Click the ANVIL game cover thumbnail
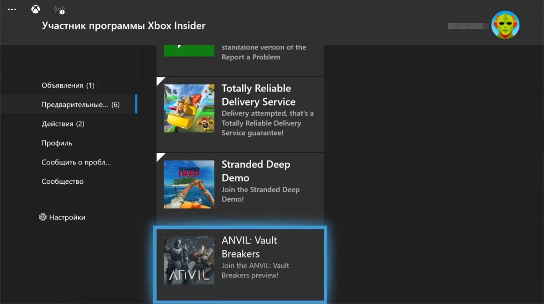The height and width of the screenshot is (304, 544). (189, 260)
